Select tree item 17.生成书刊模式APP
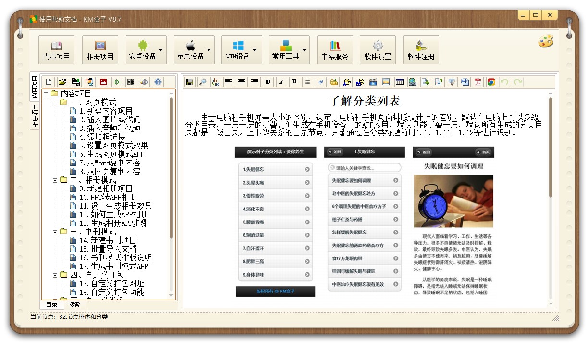This screenshot has height=350, width=588. [x=113, y=266]
